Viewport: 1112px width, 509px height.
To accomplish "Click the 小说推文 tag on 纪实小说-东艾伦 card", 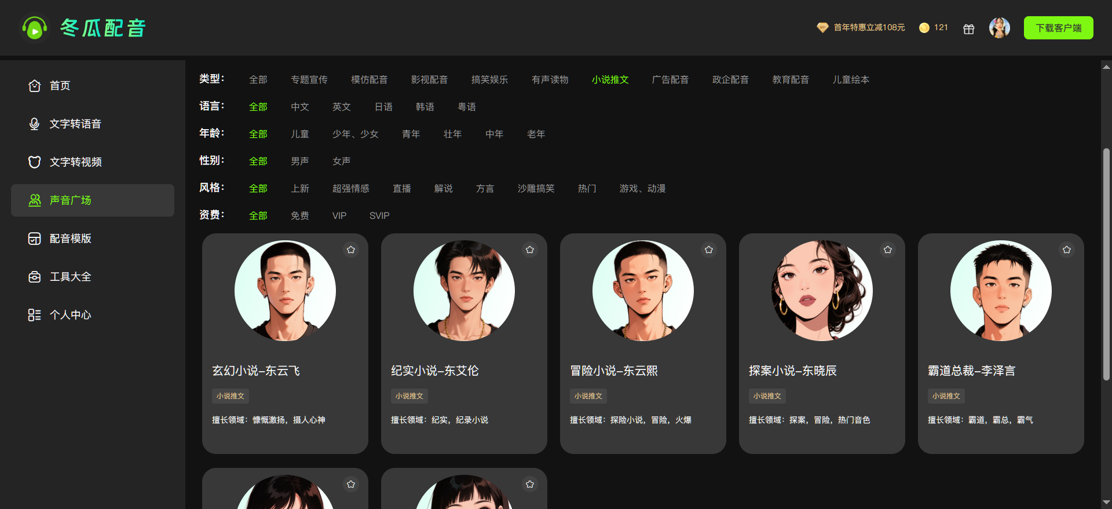I will pyautogui.click(x=409, y=396).
